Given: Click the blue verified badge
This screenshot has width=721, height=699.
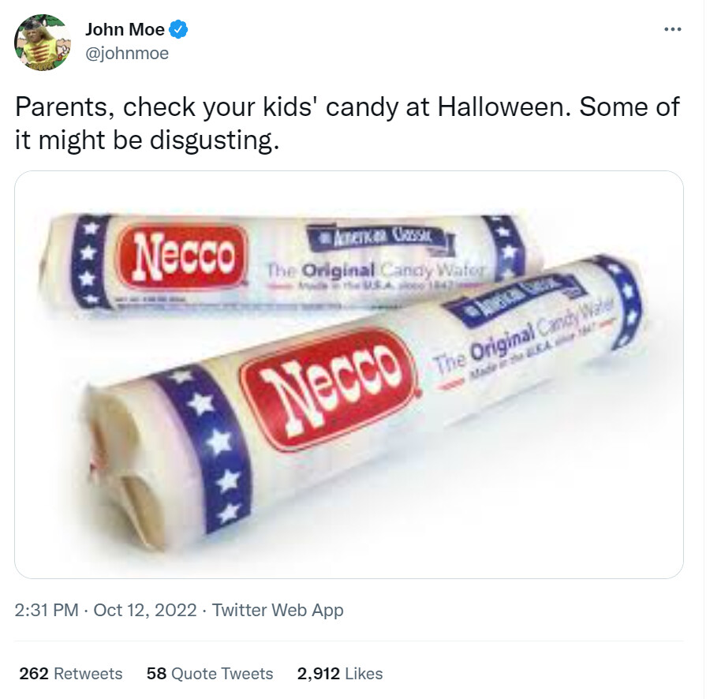Looking at the screenshot, I should point(178,29).
